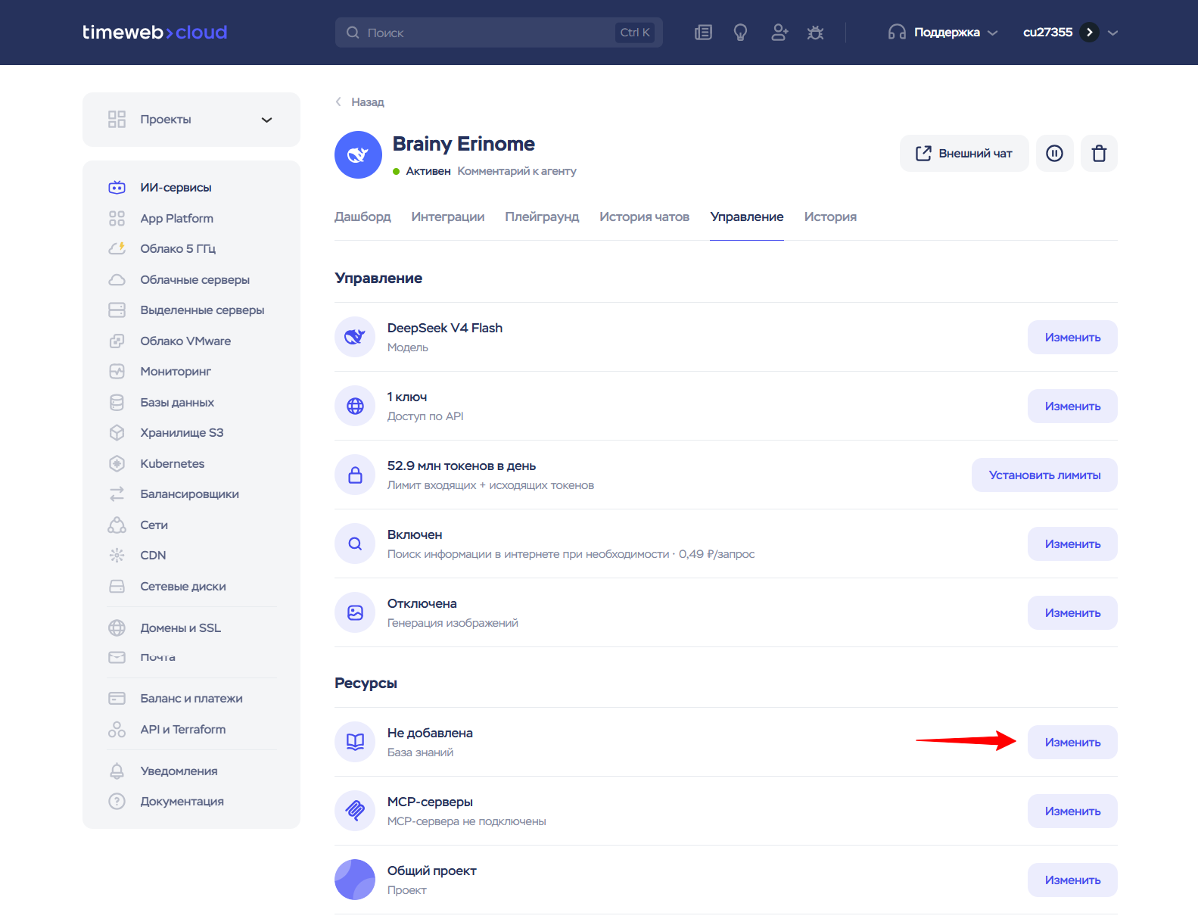1198x922 pixels.
Task: Open the История чатов tab
Action: (x=644, y=216)
